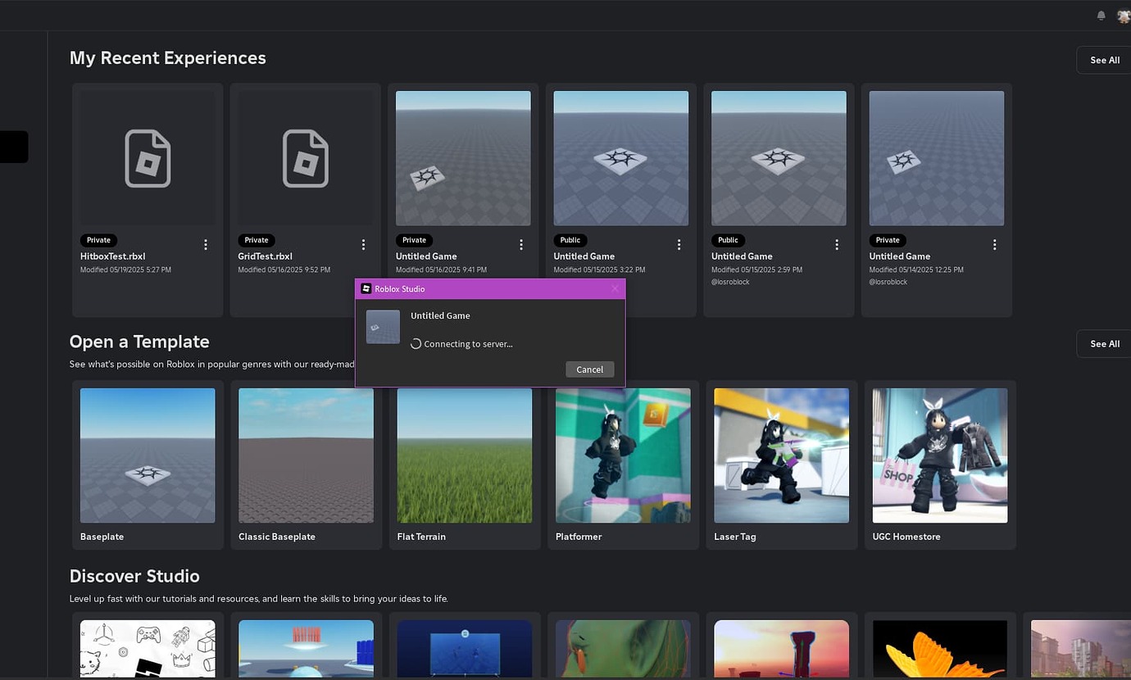
Task: Open the Platformer template
Action: coord(623,465)
